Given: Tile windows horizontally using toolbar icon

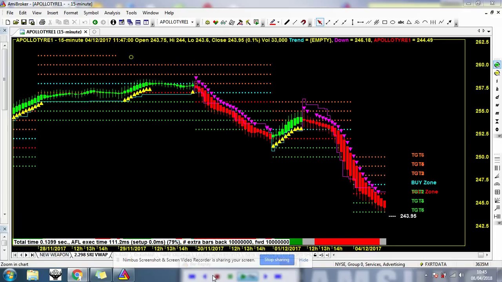Looking at the screenshot, I should click(x=138, y=22).
